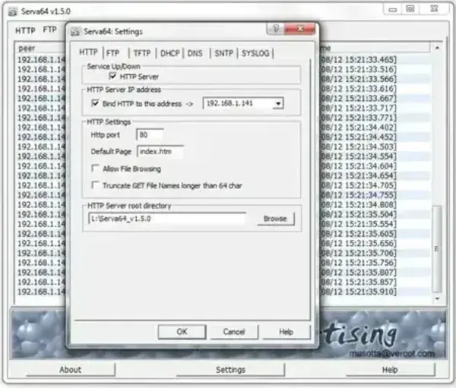Browse for HTTP server root directory
This screenshot has width=456, height=388.
(x=275, y=219)
